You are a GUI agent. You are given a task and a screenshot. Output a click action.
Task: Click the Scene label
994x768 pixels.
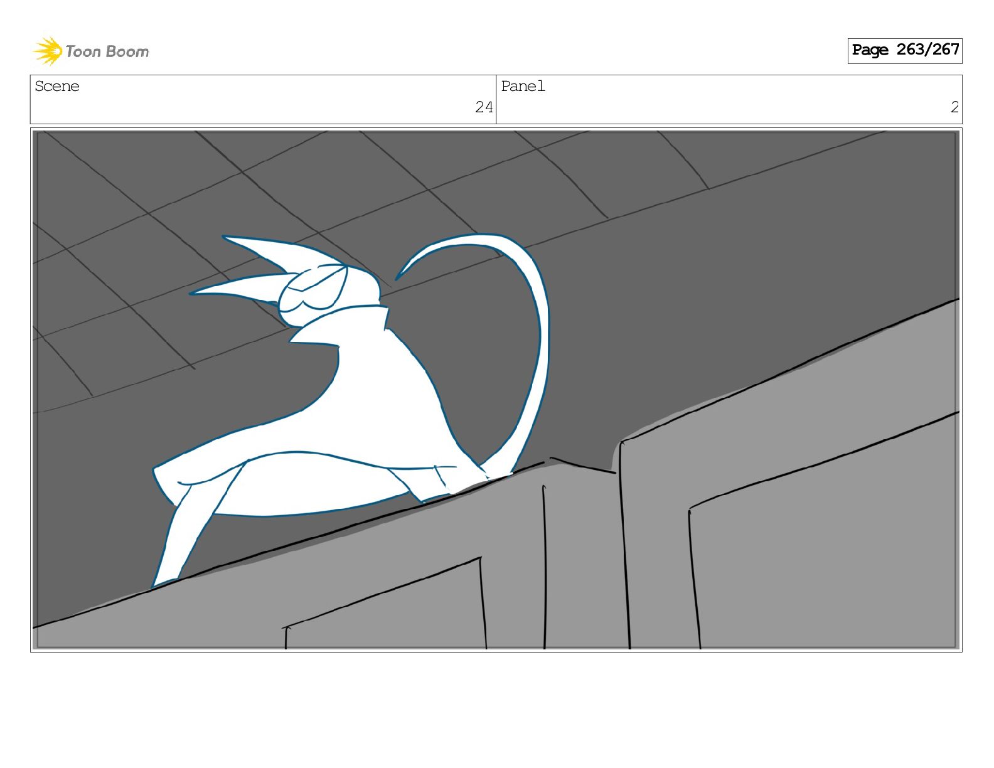coord(57,86)
